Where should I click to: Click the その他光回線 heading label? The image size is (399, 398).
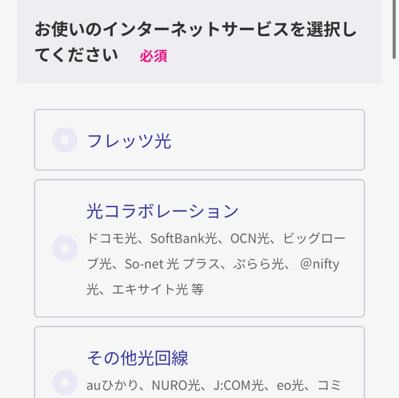pyautogui.click(x=138, y=358)
